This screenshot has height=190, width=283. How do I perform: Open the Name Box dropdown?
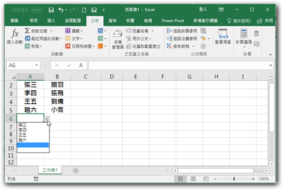point(36,65)
